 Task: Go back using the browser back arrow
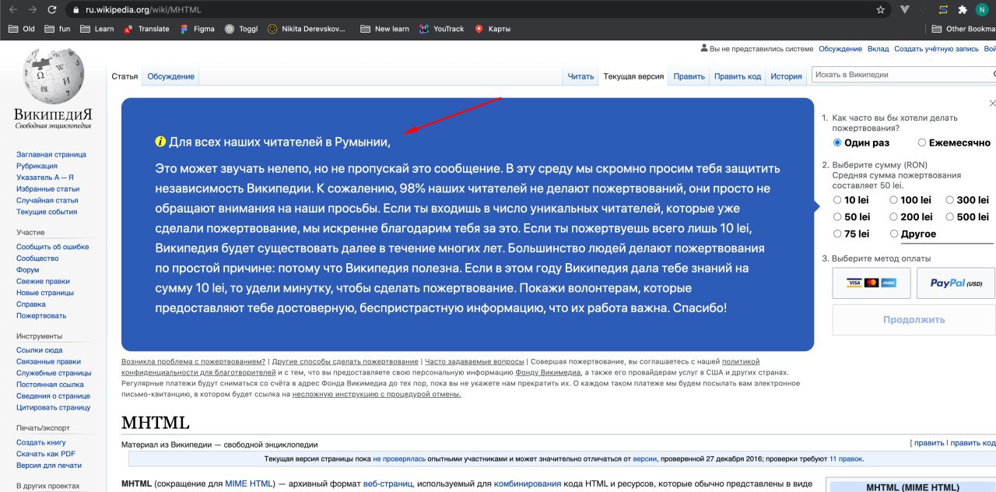click(x=12, y=10)
